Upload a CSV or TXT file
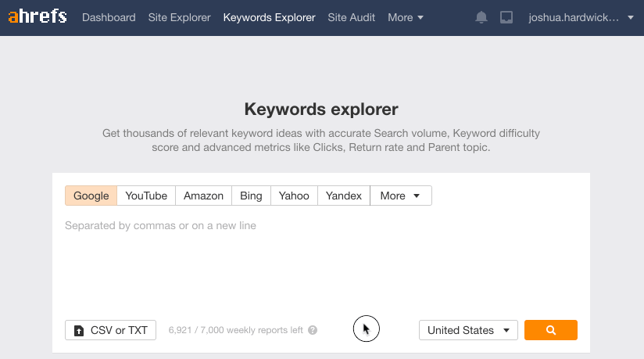The width and height of the screenshot is (644, 359). pos(110,330)
